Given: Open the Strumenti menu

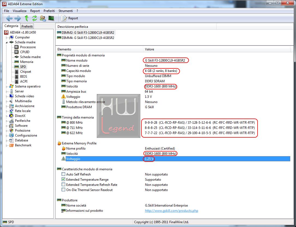Looking at the screenshot, I should coord(65,11).
